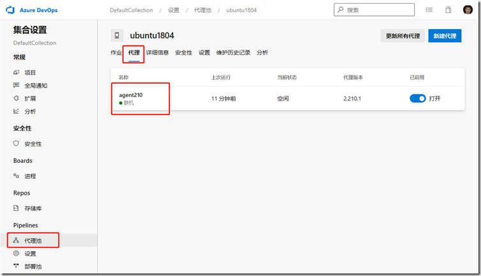Click the Azure DevOps logo icon
The image size is (481, 276).
10,10
